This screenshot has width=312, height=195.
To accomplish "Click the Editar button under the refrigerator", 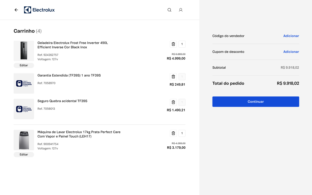I will click(x=24, y=65).
